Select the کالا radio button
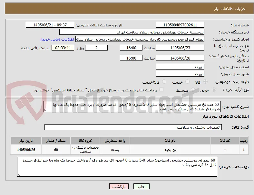This screenshot has width=254, height=195. tap(205, 82)
